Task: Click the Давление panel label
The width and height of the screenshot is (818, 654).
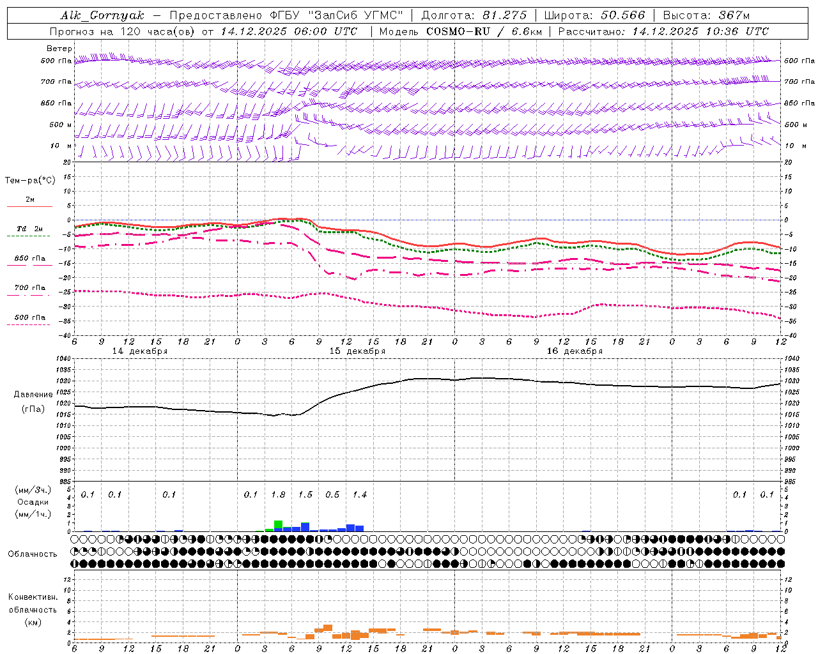Action: click(x=33, y=395)
